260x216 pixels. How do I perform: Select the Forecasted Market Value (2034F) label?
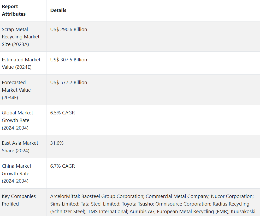tap(16, 90)
